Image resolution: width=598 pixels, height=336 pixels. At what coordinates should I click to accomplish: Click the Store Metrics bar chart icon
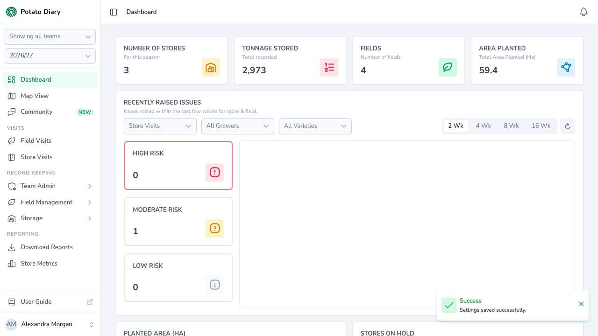point(12,264)
